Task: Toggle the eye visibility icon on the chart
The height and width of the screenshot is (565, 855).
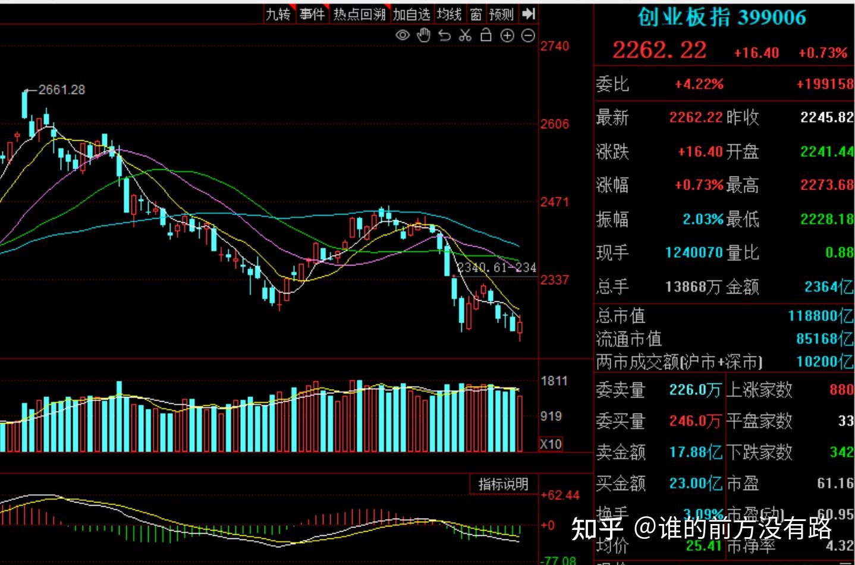Action: pyautogui.click(x=403, y=35)
